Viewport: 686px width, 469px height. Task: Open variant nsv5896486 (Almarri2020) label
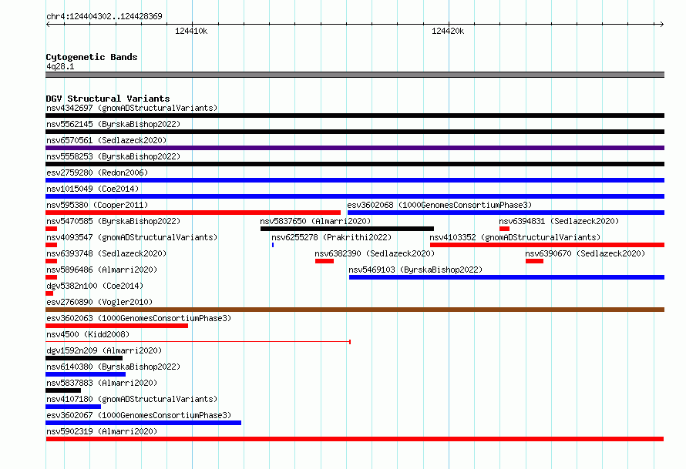[x=102, y=270]
